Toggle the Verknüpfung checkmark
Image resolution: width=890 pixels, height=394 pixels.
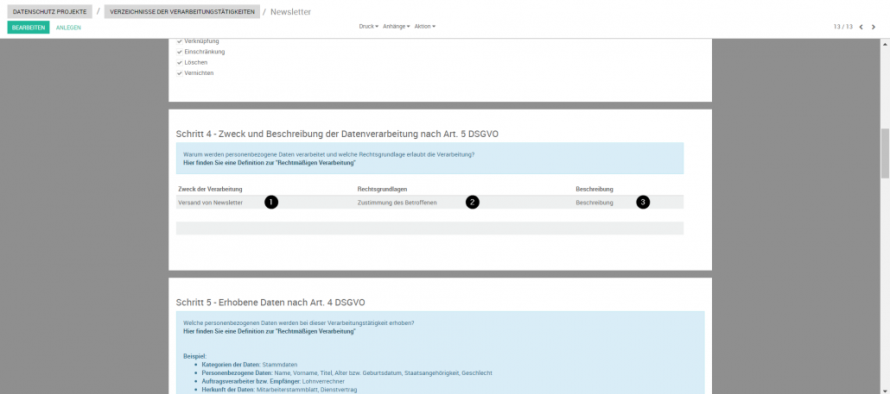tap(180, 41)
